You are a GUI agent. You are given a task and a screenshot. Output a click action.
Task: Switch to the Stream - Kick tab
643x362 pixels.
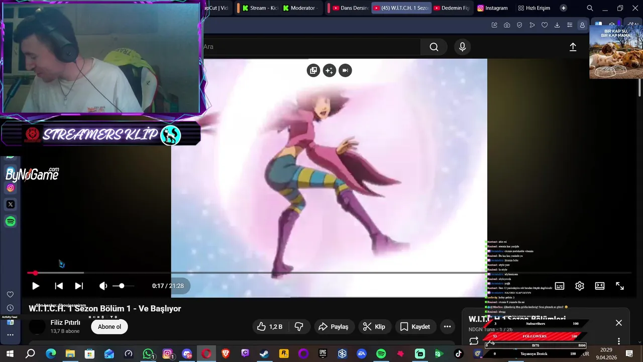260,8
